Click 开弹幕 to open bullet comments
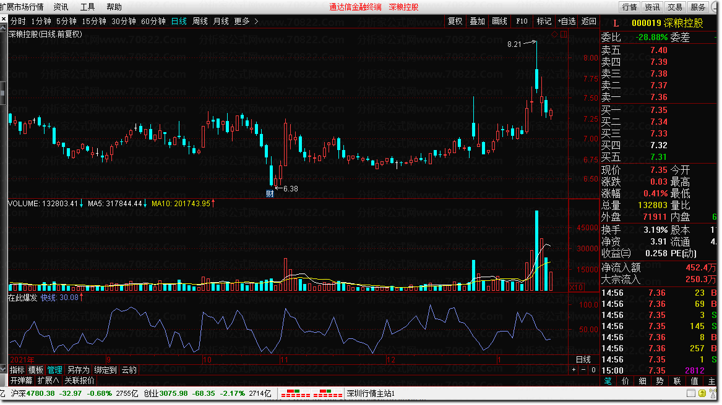This screenshot has width=722, height=405. pos(21,381)
